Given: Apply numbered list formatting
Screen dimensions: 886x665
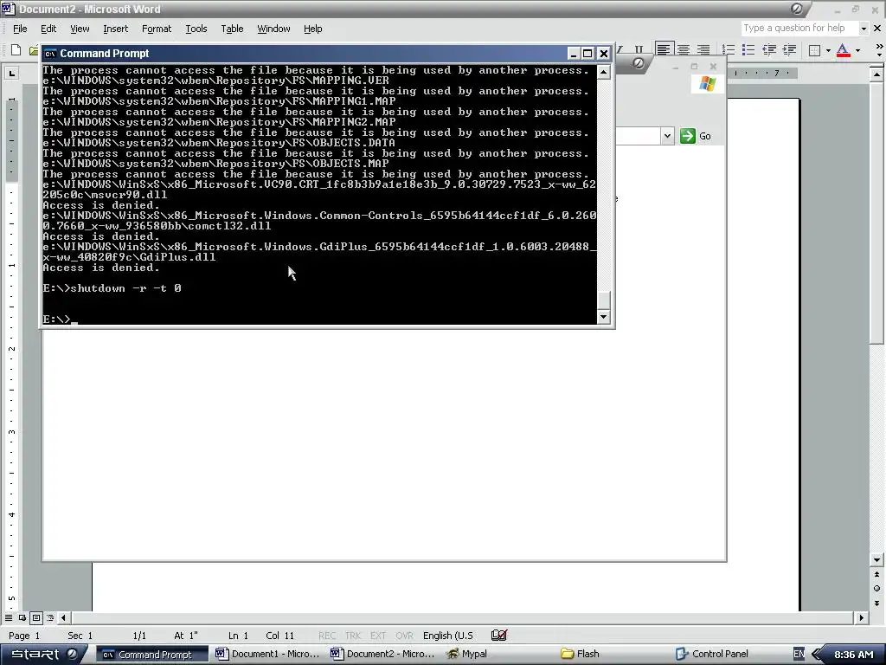Looking at the screenshot, I should point(729,49).
